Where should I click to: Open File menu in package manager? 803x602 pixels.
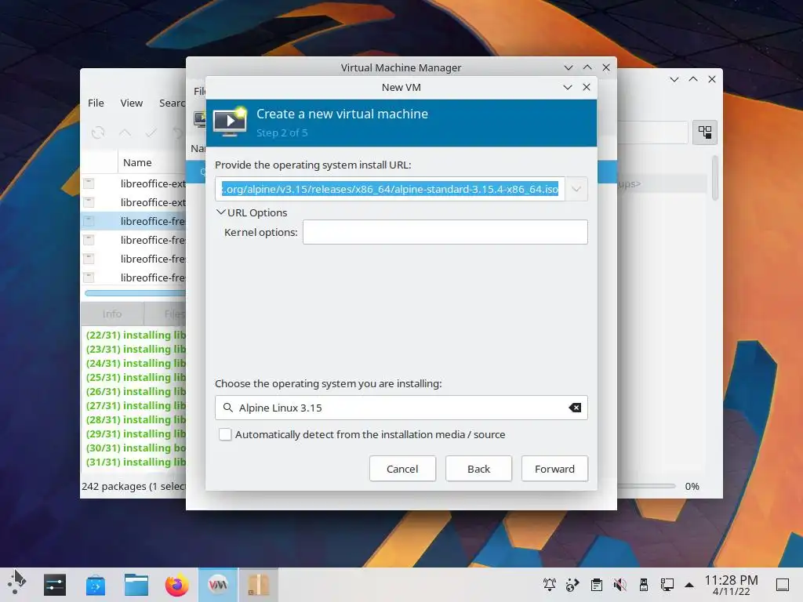coord(96,103)
